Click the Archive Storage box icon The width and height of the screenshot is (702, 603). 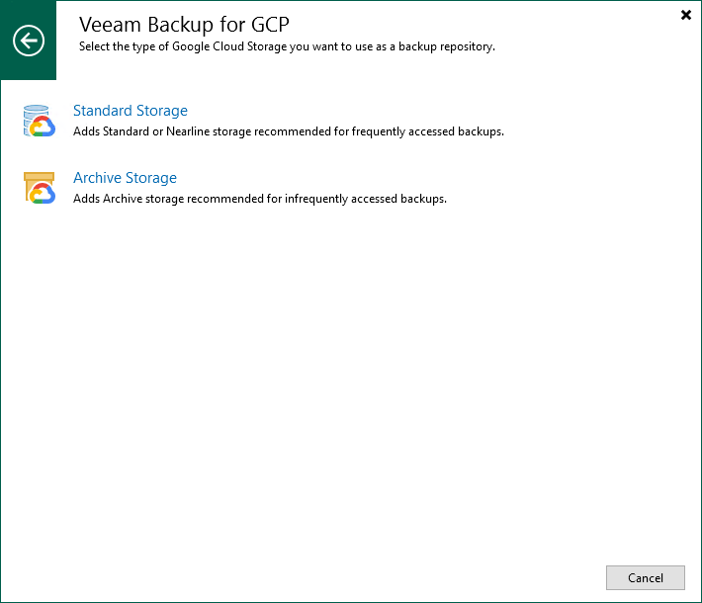tap(39, 187)
